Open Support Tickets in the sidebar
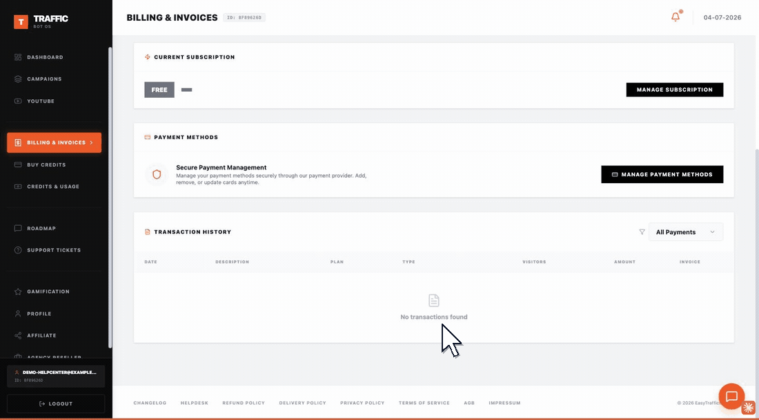The image size is (759, 420). [55, 250]
